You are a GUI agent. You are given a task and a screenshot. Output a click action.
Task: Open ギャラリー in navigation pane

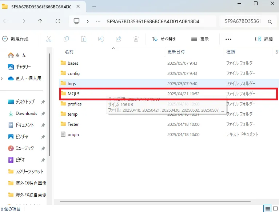[x=20, y=67]
